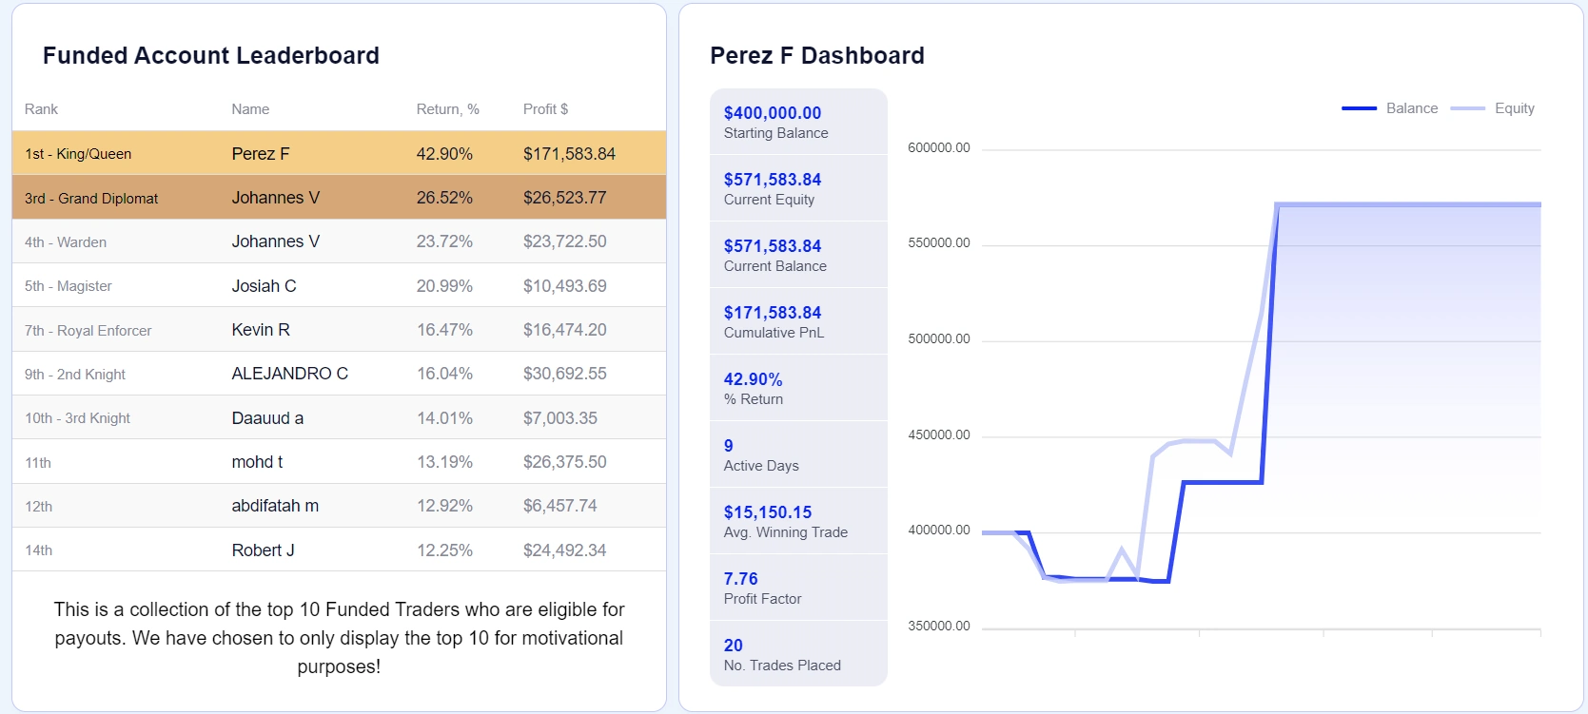Click the Profit $ column header
The image size is (1588, 714).
click(545, 109)
